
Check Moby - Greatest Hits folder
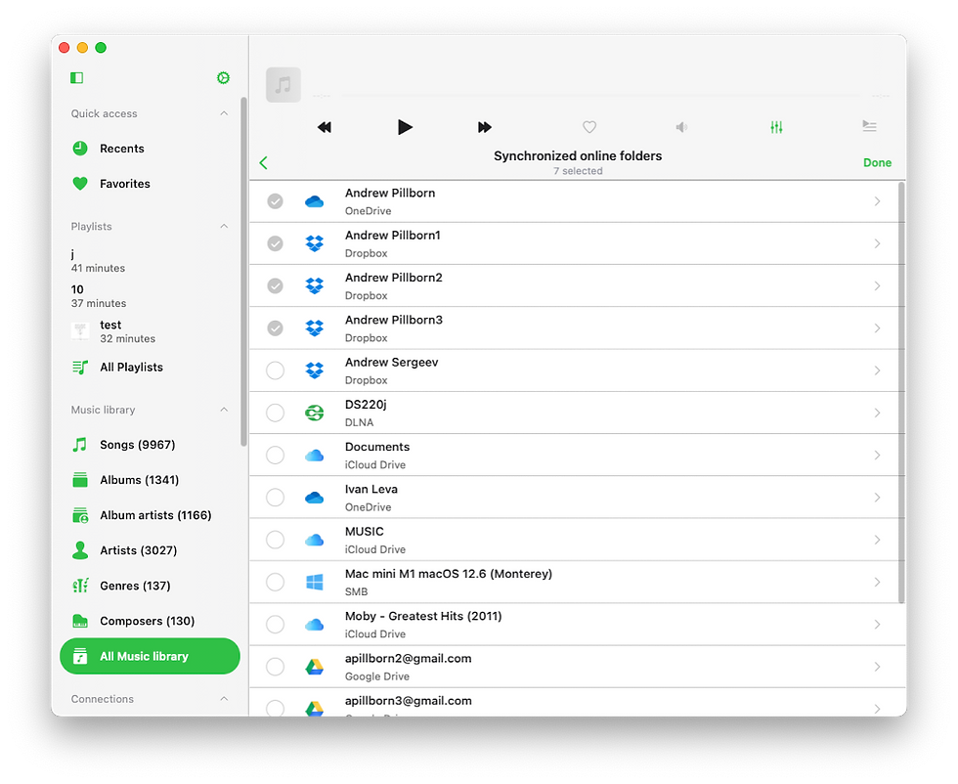click(x=276, y=625)
